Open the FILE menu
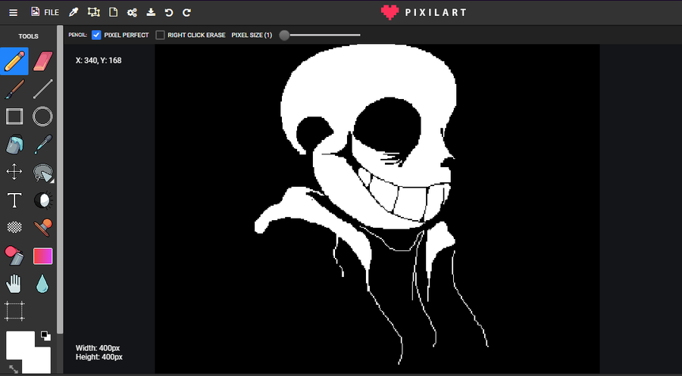682x376 pixels. pos(45,12)
